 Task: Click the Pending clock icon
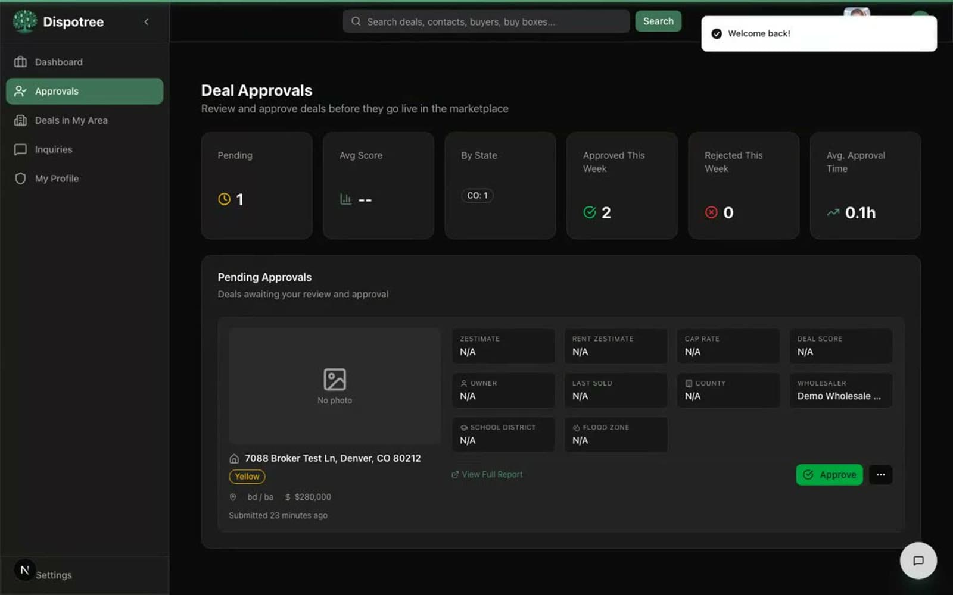[x=224, y=199]
